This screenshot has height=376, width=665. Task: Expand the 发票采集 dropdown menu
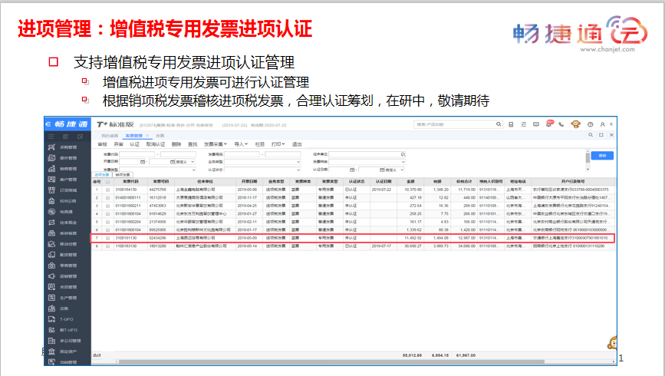click(216, 144)
